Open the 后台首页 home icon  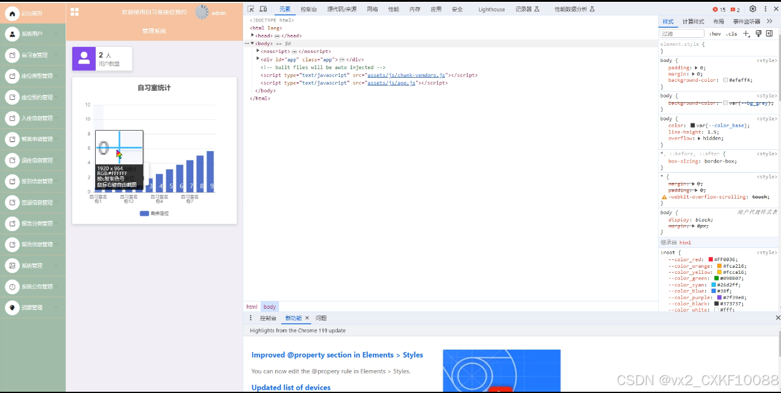tap(12, 13)
